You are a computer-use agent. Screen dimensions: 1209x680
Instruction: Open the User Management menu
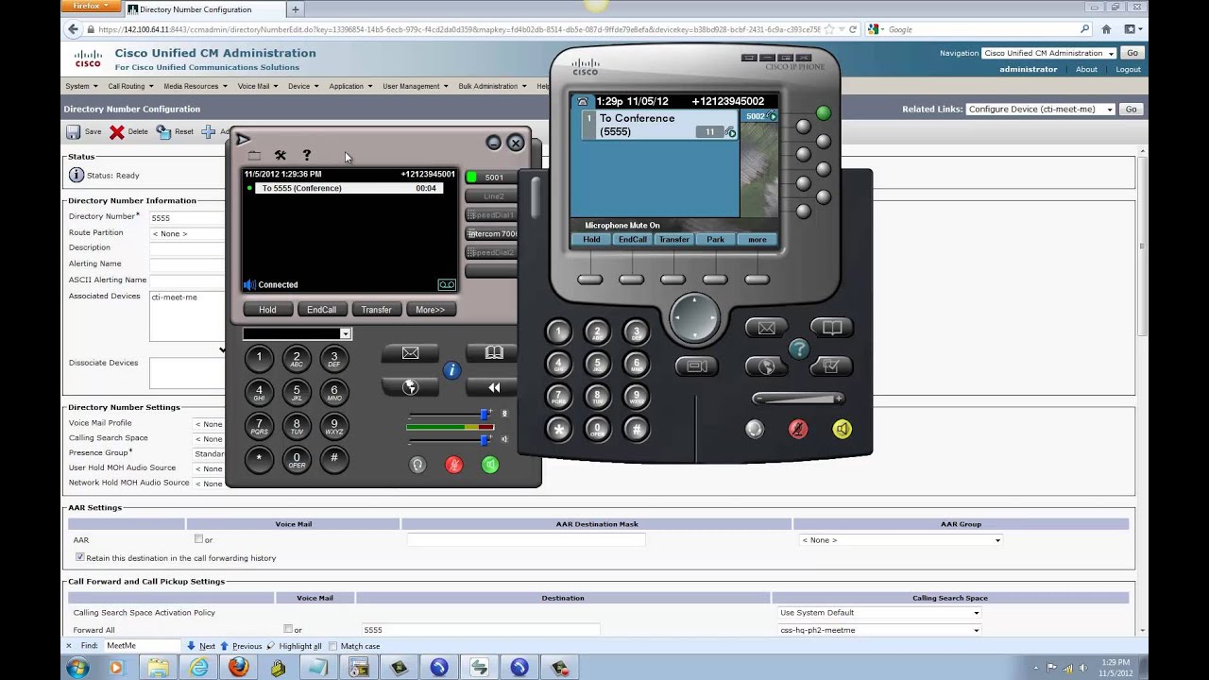[x=416, y=86]
